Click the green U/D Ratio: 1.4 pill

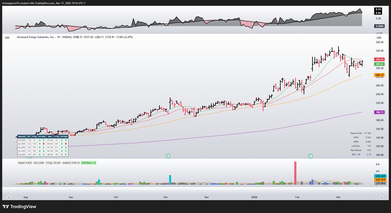pyautogui.click(x=89, y=163)
